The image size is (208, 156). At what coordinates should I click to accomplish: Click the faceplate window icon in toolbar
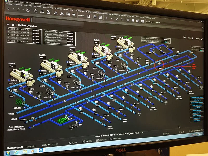coord(68,14)
